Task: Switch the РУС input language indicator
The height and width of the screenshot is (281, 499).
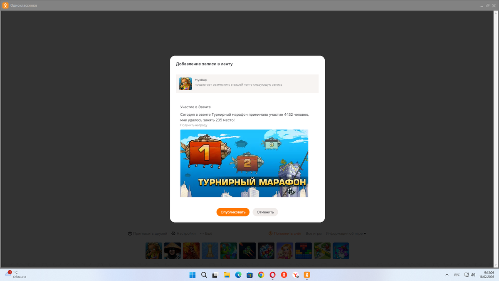Action: (x=457, y=275)
